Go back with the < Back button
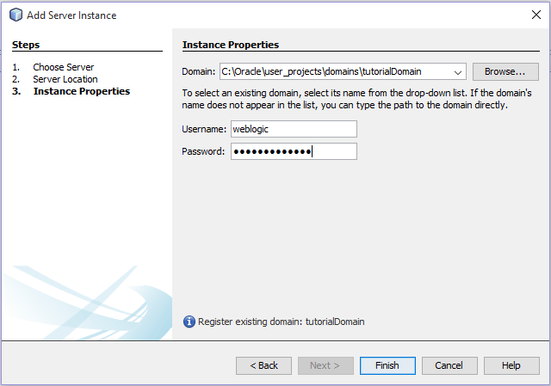Image resolution: width=551 pixels, height=386 pixels. 263,365
